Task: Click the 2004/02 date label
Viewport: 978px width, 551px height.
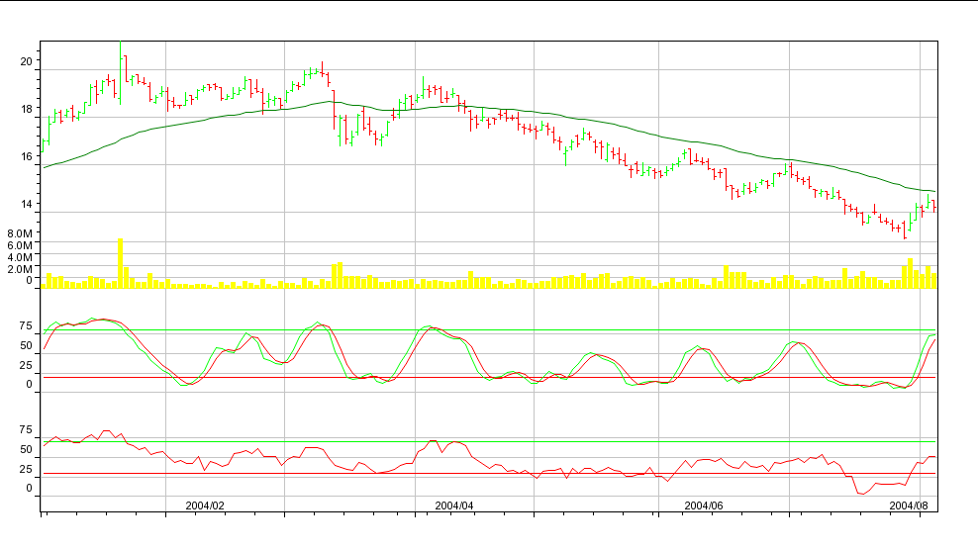Action: (x=205, y=505)
